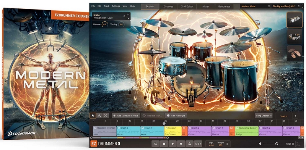The image size is (306, 150).
Task: Step to next instrument with down chevron
Action: pyautogui.click(x=128, y=18)
